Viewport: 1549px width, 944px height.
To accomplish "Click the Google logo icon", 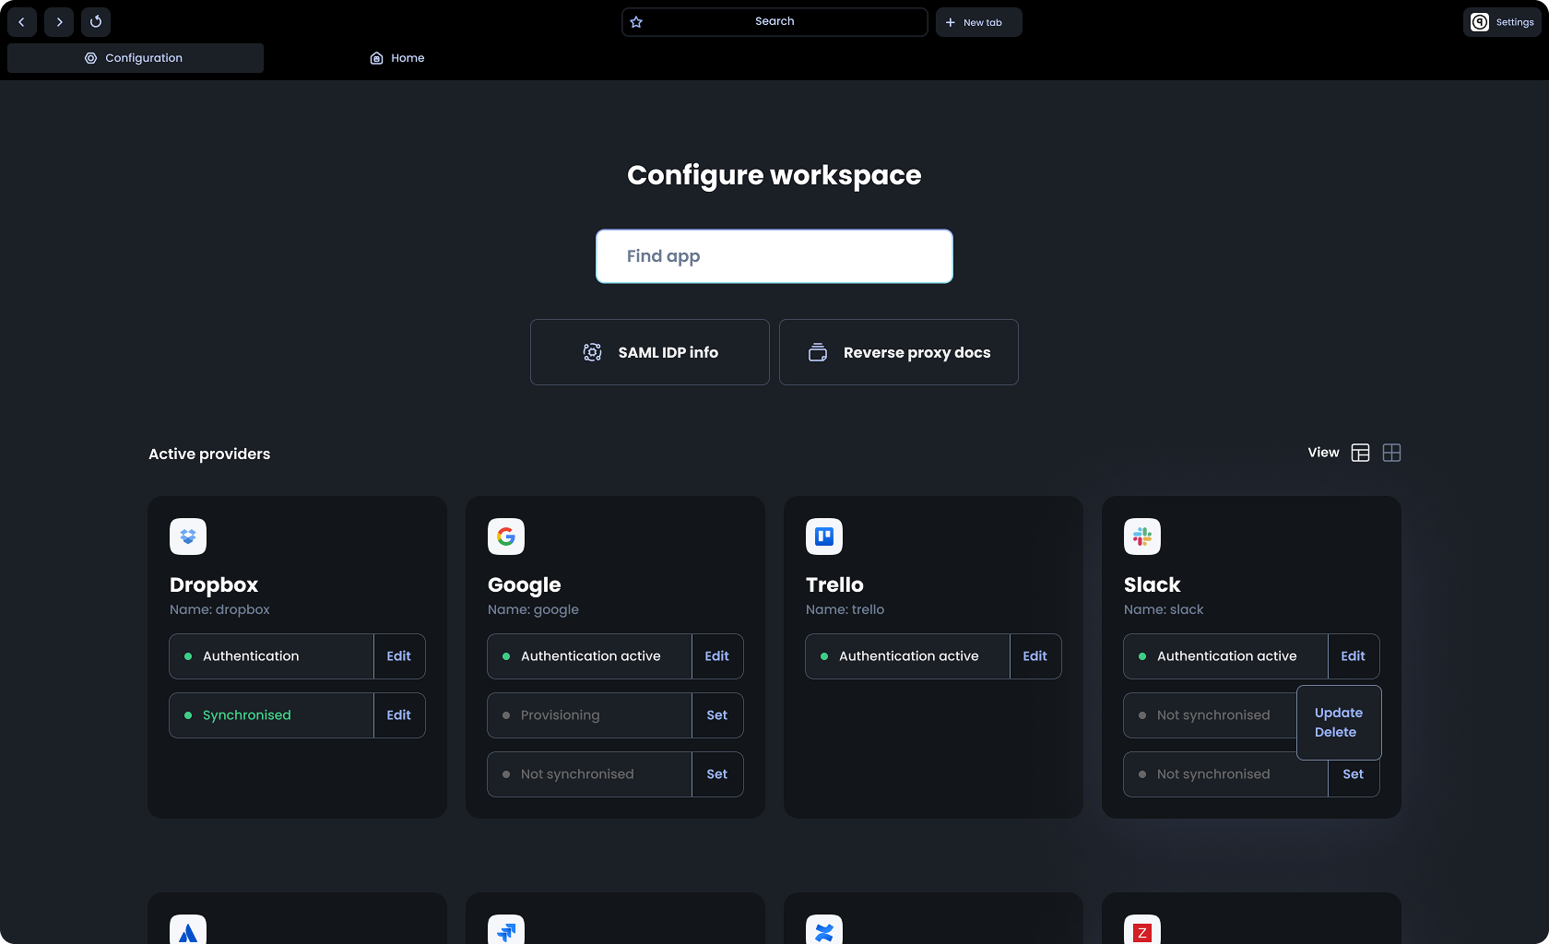I will (506, 537).
